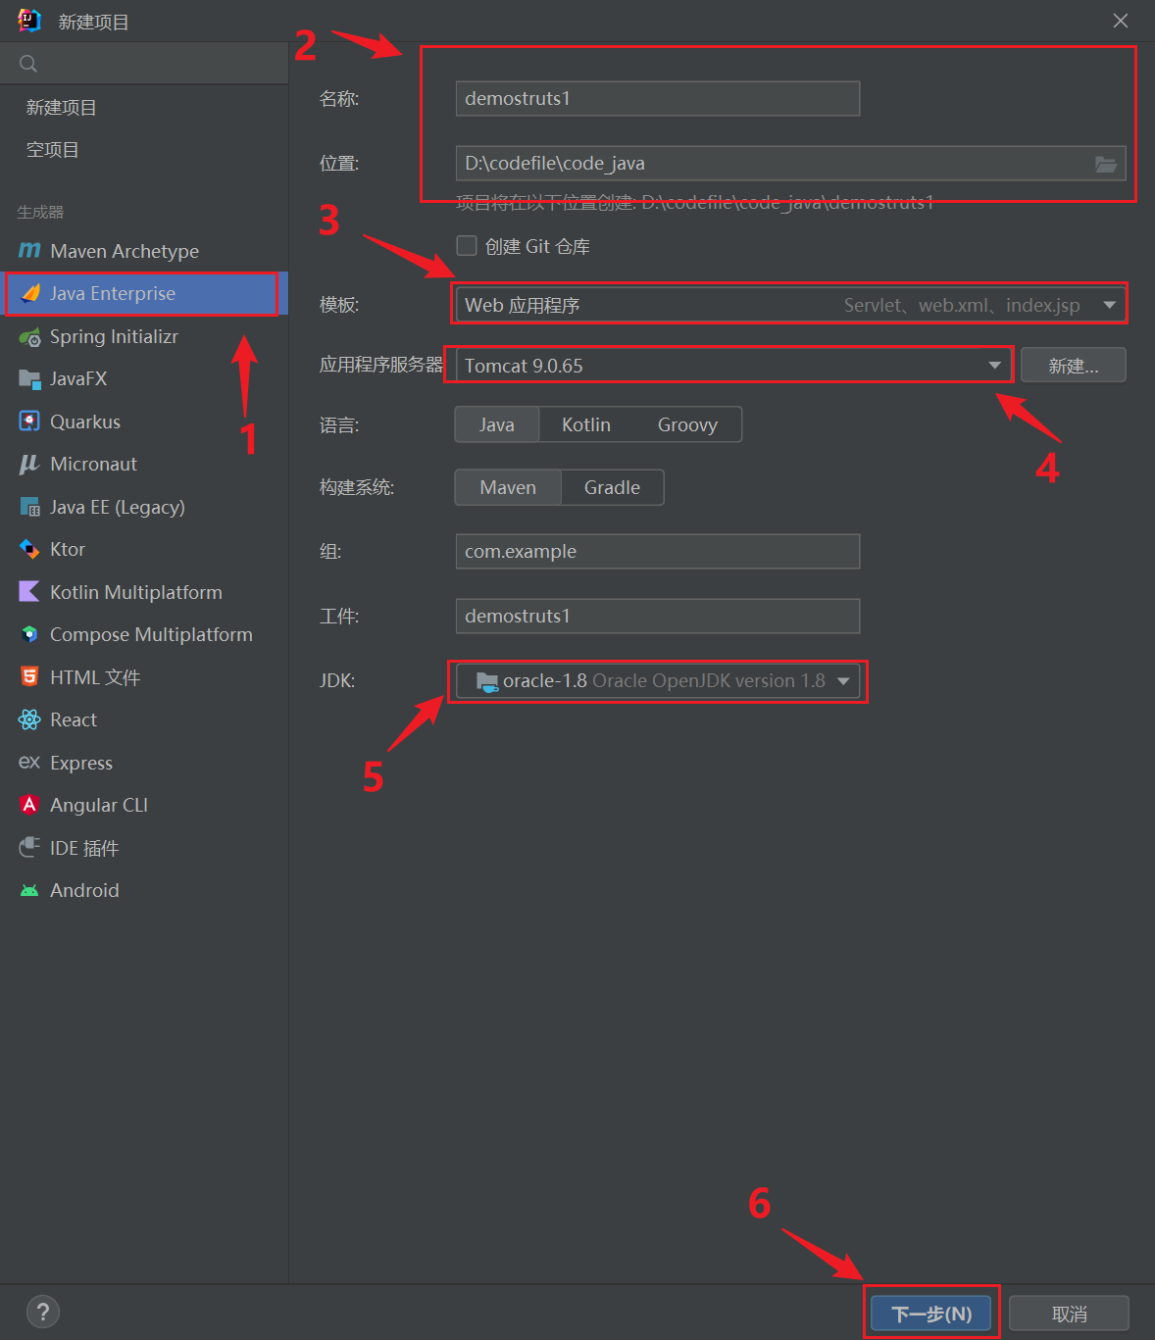Image resolution: width=1155 pixels, height=1340 pixels.
Task: Click the generator search field
Action: pos(144,64)
